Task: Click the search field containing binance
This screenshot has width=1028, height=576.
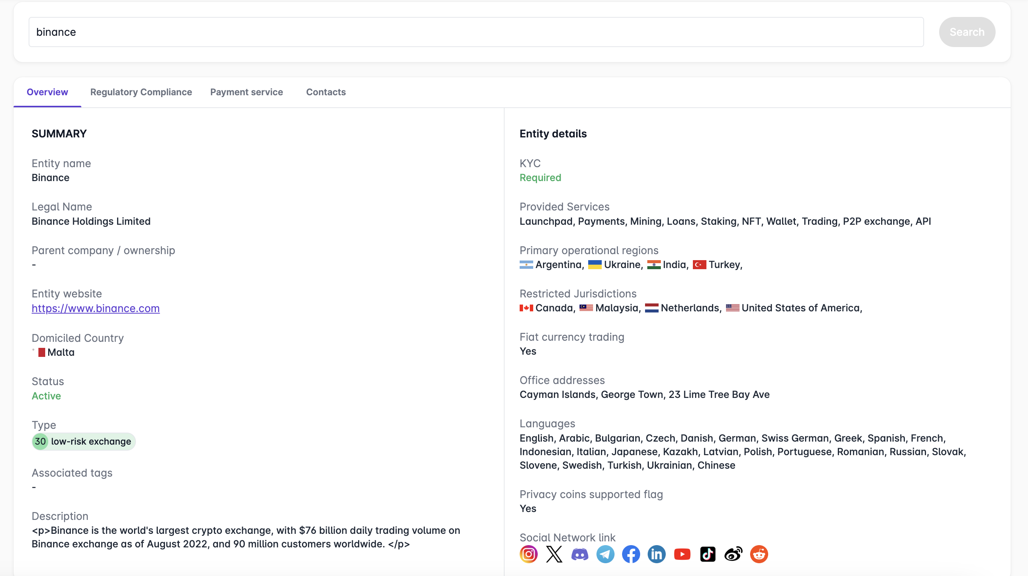Action: point(476,32)
